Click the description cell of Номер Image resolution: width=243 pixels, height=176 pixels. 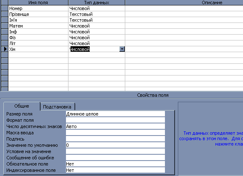tap(184, 8)
